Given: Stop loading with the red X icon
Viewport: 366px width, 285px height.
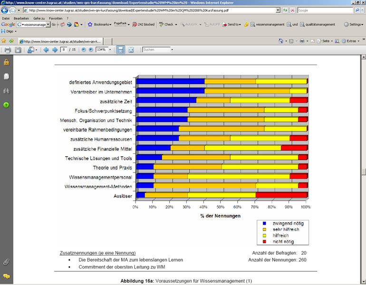Looking at the screenshot, I should (292, 10).
